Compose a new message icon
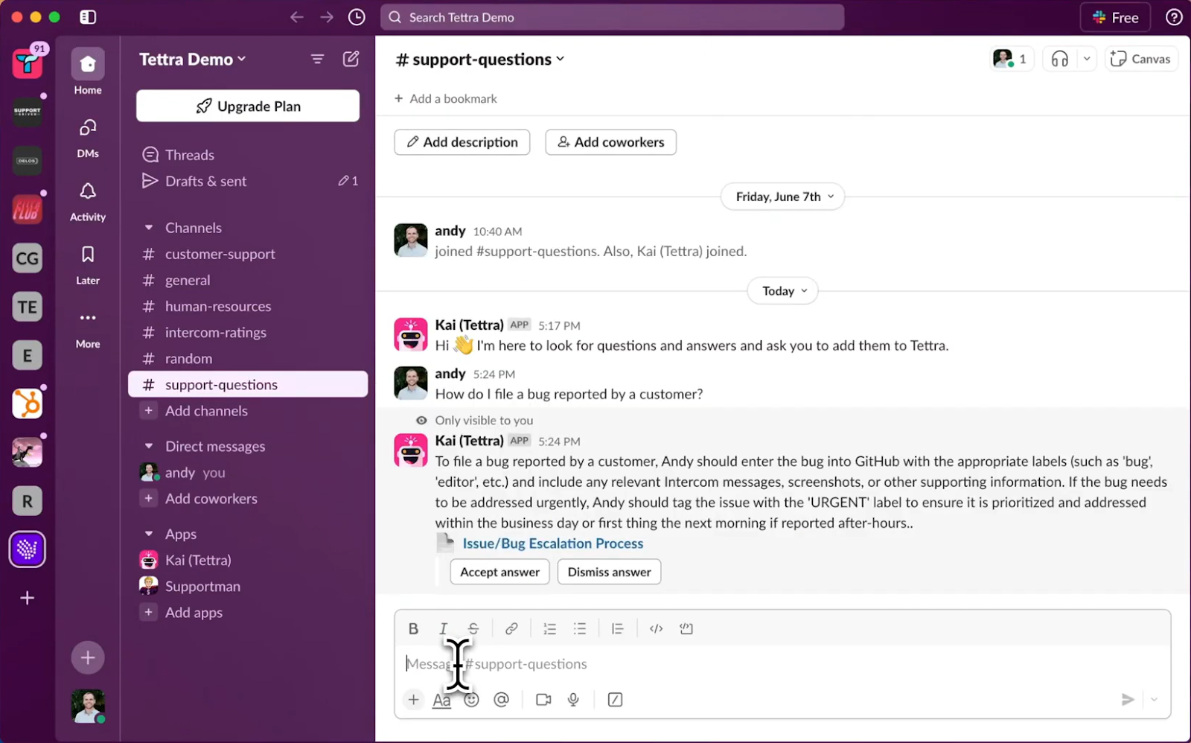Viewport: 1191px width, 743px height. point(351,59)
